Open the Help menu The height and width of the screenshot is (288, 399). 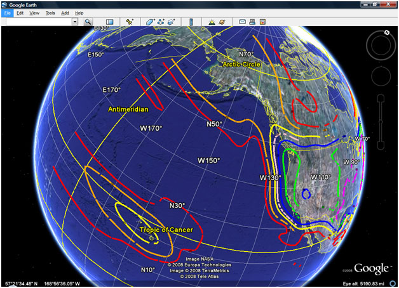click(x=79, y=13)
